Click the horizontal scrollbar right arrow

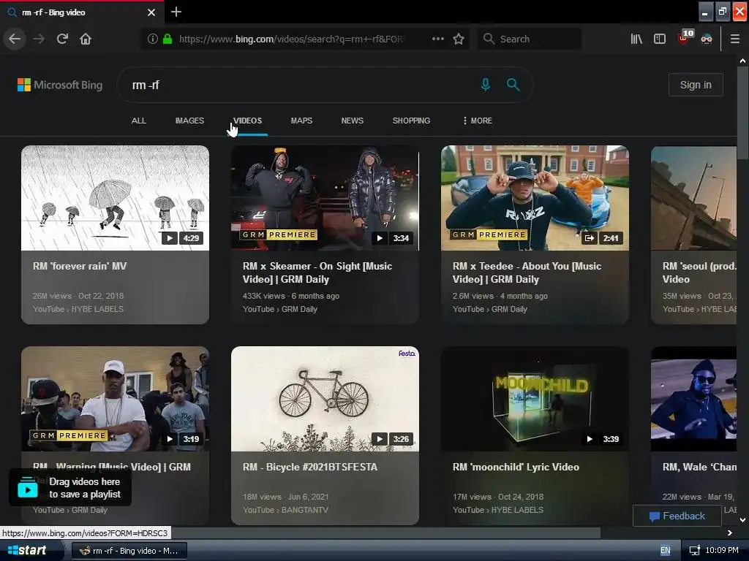730,533
